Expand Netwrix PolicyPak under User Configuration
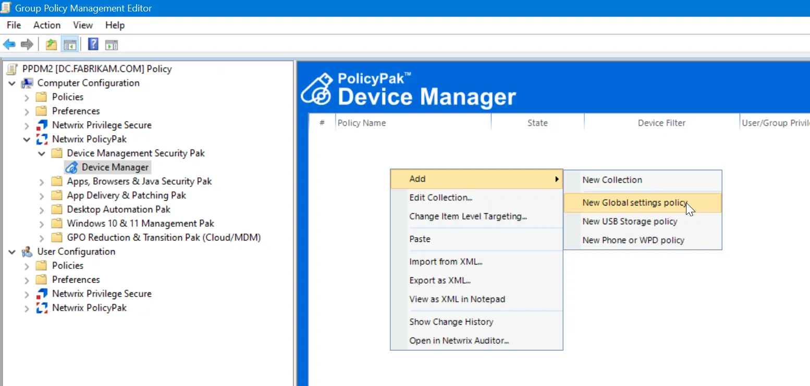Viewport: 810px width, 386px height. pyautogui.click(x=27, y=308)
